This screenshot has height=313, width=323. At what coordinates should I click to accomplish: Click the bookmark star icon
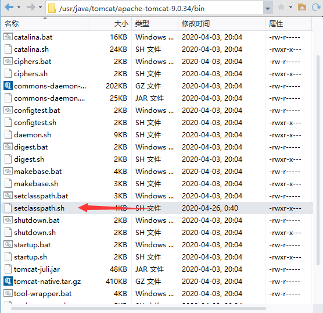(x=281, y=8)
